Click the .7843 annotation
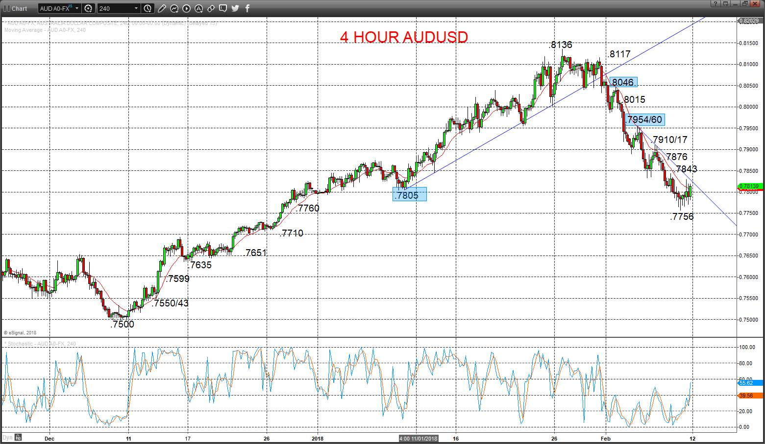Image resolution: width=765 pixels, height=444 pixels. click(686, 169)
